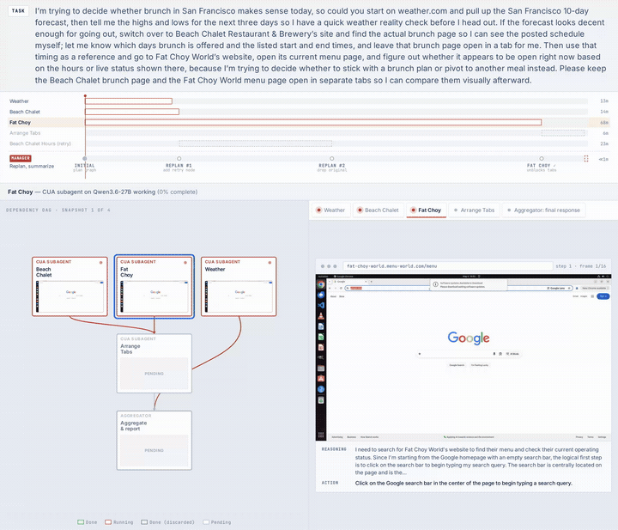Click the red status dot on Beach Chalet tab
Image resolution: width=618 pixels, height=530 pixels.
pyautogui.click(x=360, y=210)
